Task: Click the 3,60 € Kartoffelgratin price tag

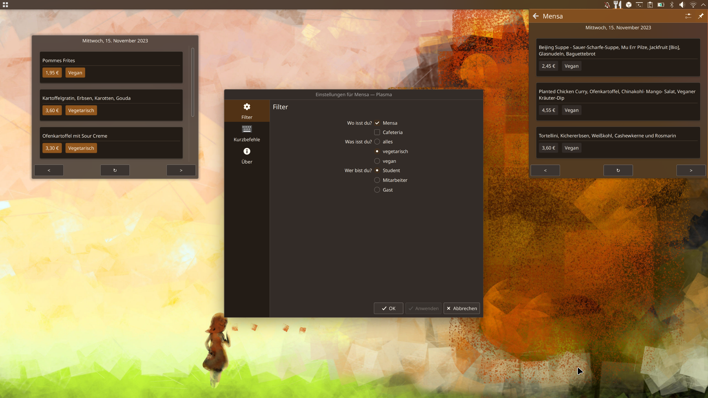Action: tap(52, 111)
